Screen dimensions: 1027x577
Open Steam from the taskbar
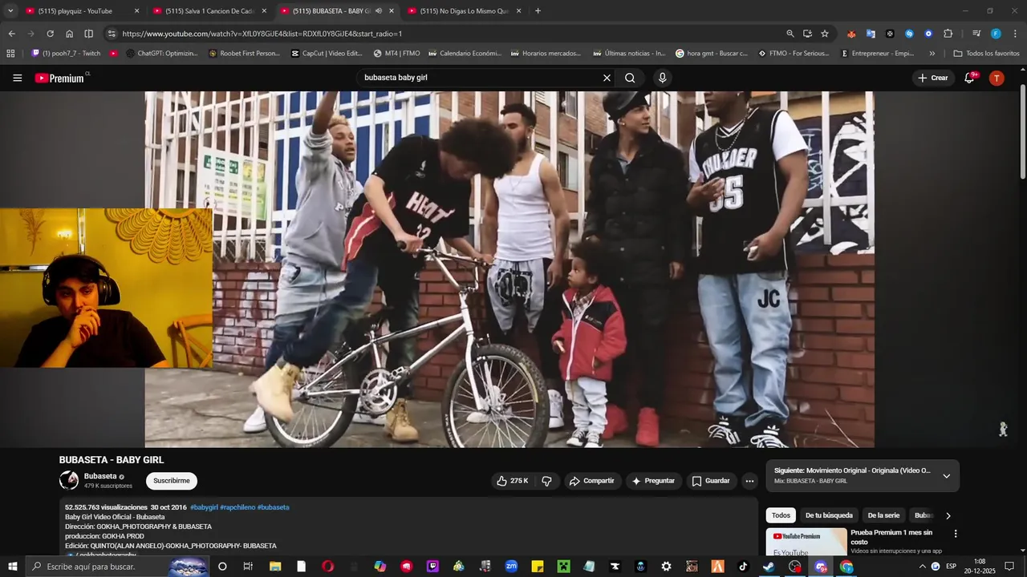click(x=769, y=567)
